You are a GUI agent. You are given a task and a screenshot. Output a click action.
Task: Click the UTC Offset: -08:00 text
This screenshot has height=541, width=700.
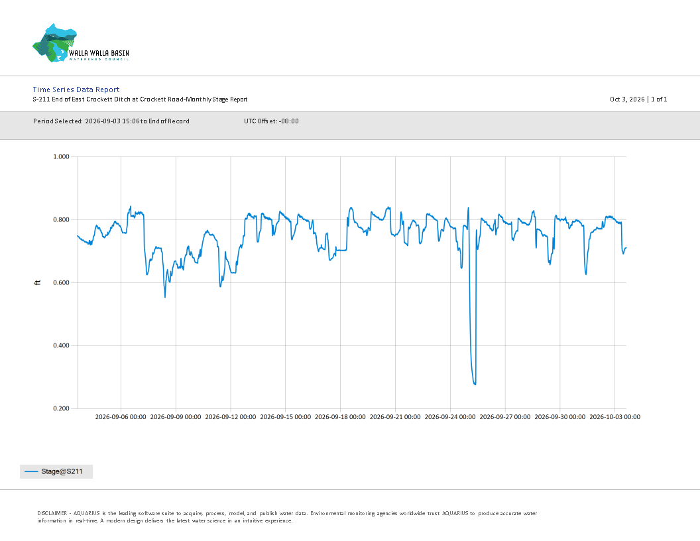pyautogui.click(x=271, y=121)
